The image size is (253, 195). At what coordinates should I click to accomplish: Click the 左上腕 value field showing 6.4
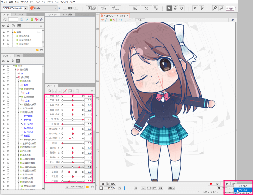(88, 167)
